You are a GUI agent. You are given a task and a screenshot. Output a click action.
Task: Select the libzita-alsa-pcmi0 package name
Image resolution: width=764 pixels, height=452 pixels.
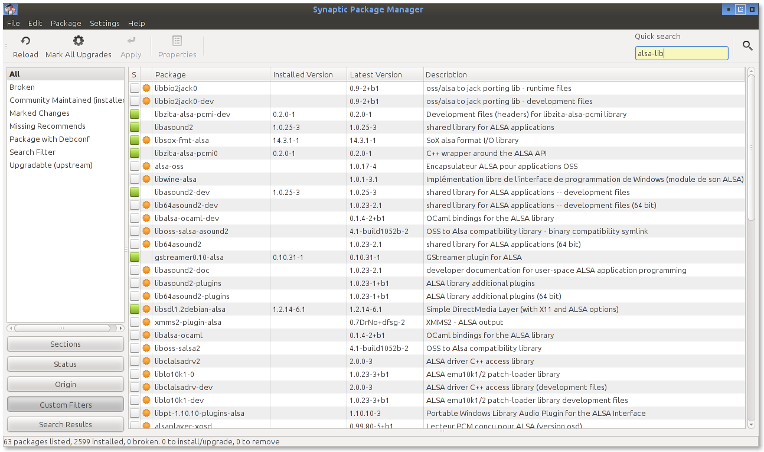click(186, 153)
